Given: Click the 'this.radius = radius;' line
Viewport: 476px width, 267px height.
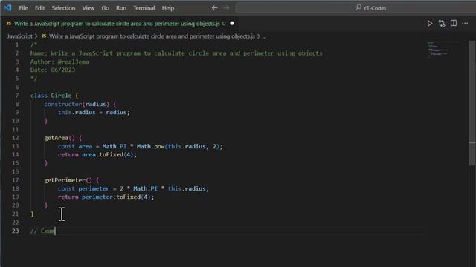Looking at the screenshot, I should (x=94, y=112).
